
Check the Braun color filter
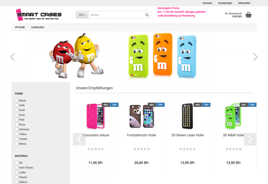(x=16, y=100)
